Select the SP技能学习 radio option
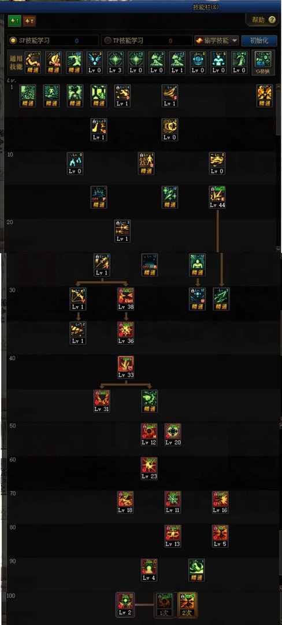 pyautogui.click(x=13, y=41)
